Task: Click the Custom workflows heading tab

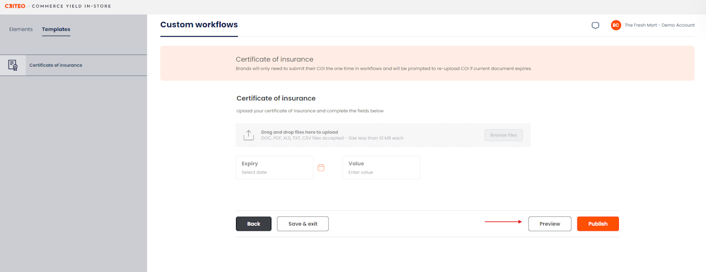Action: (x=199, y=25)
